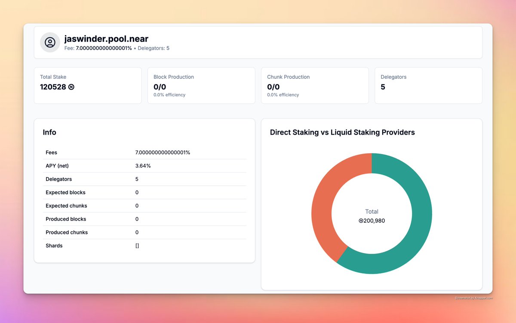Click the Expected chunks row label
Image resolution: width=516 pixels, height=323 pixels.
(x=66, y=206)
